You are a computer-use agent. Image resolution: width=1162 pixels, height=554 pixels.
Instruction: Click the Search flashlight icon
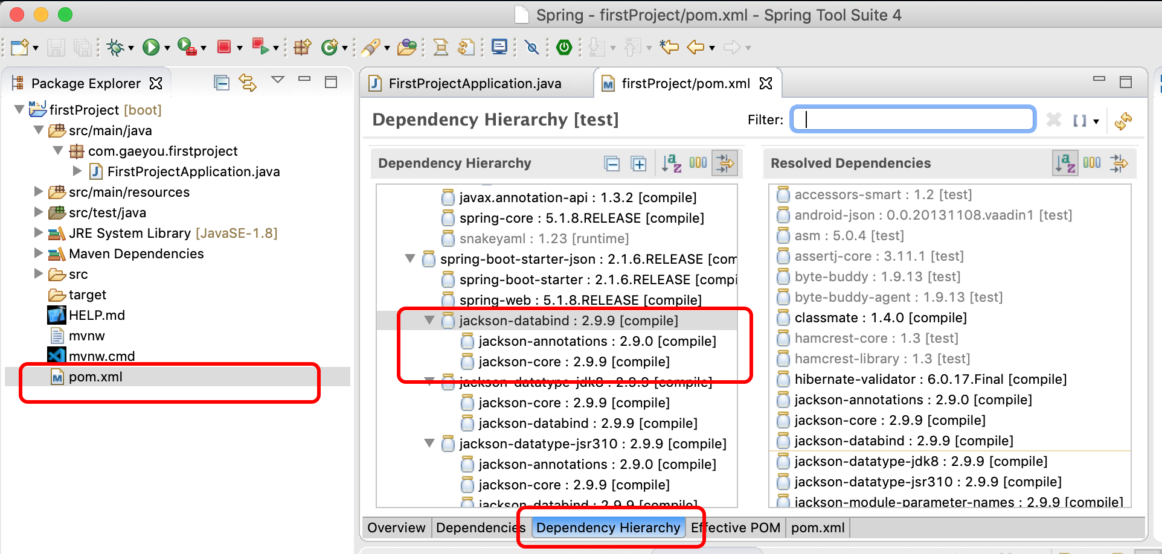coord(370,47)
